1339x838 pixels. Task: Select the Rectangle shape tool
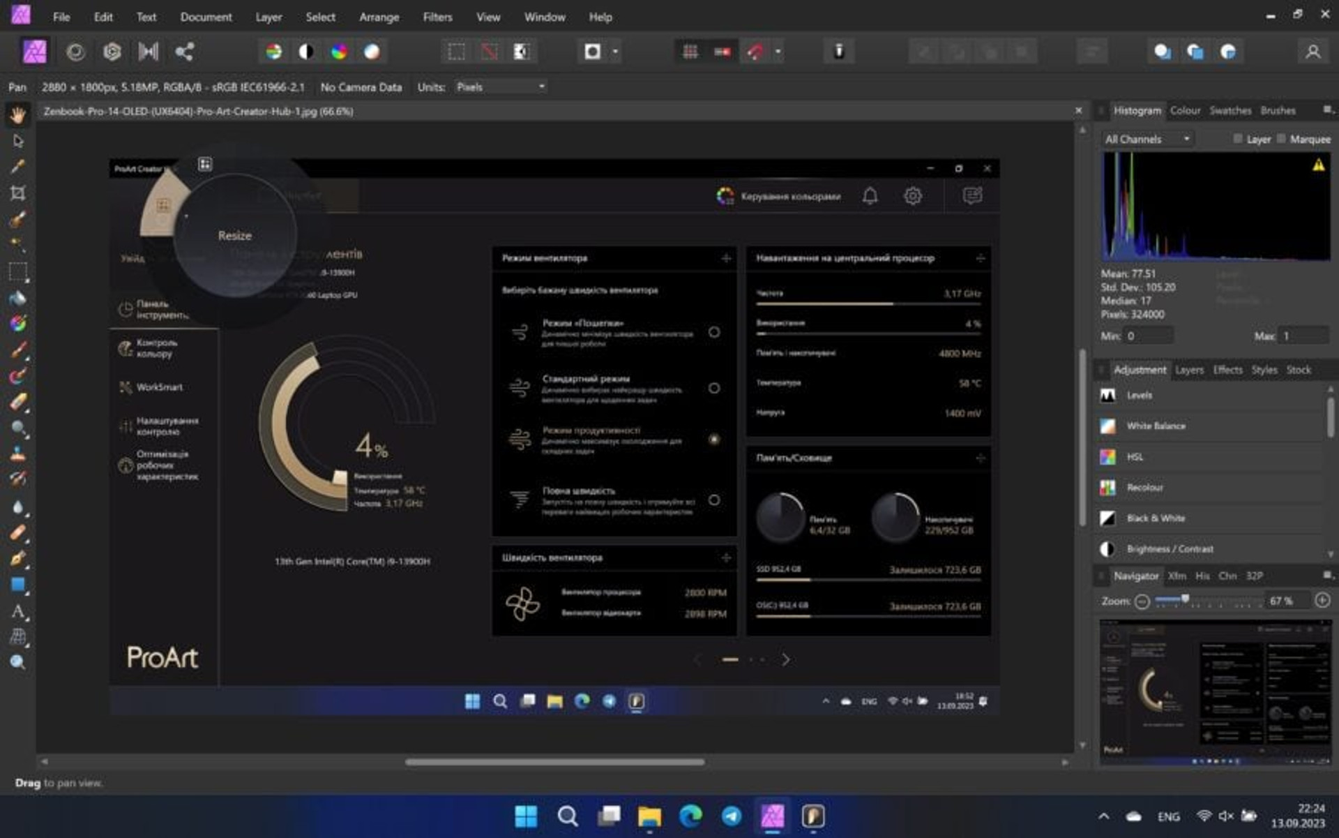18,585
